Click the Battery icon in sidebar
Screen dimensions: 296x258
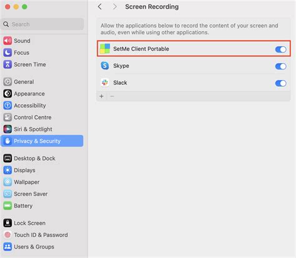(x=7, y=206)
